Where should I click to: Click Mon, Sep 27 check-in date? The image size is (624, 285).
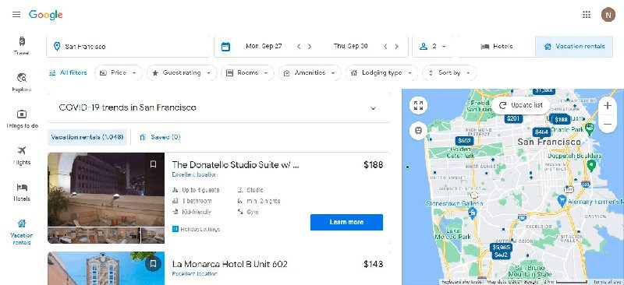coord(264,46)
